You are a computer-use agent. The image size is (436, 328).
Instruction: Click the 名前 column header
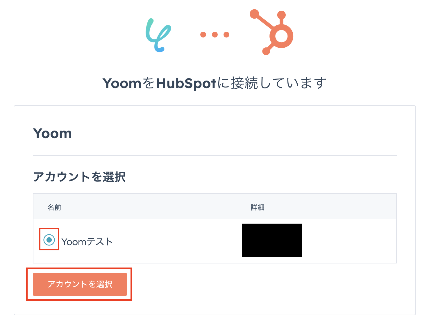coord(54,207)
